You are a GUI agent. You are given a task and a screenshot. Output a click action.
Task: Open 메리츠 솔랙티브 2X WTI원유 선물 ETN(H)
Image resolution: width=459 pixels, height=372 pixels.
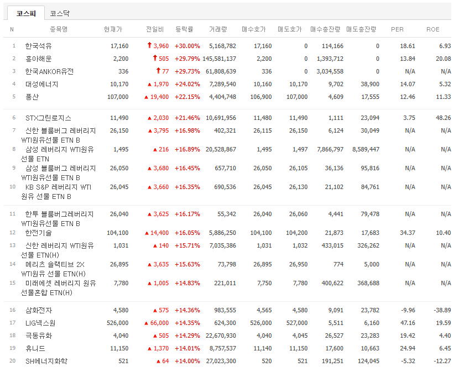click(53, 269)
